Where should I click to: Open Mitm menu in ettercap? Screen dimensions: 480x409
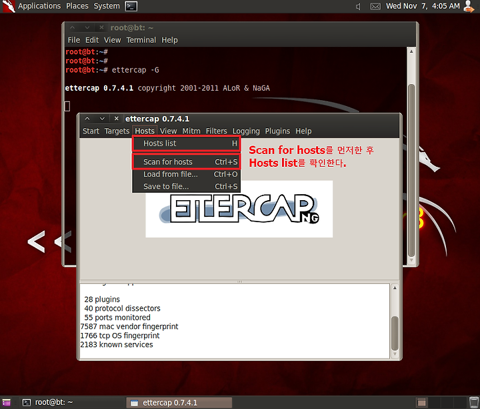191,131
